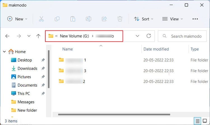This screenshot has width=210, height=125.
Task: Open the See more ellipsis menu
Action: 195,19
